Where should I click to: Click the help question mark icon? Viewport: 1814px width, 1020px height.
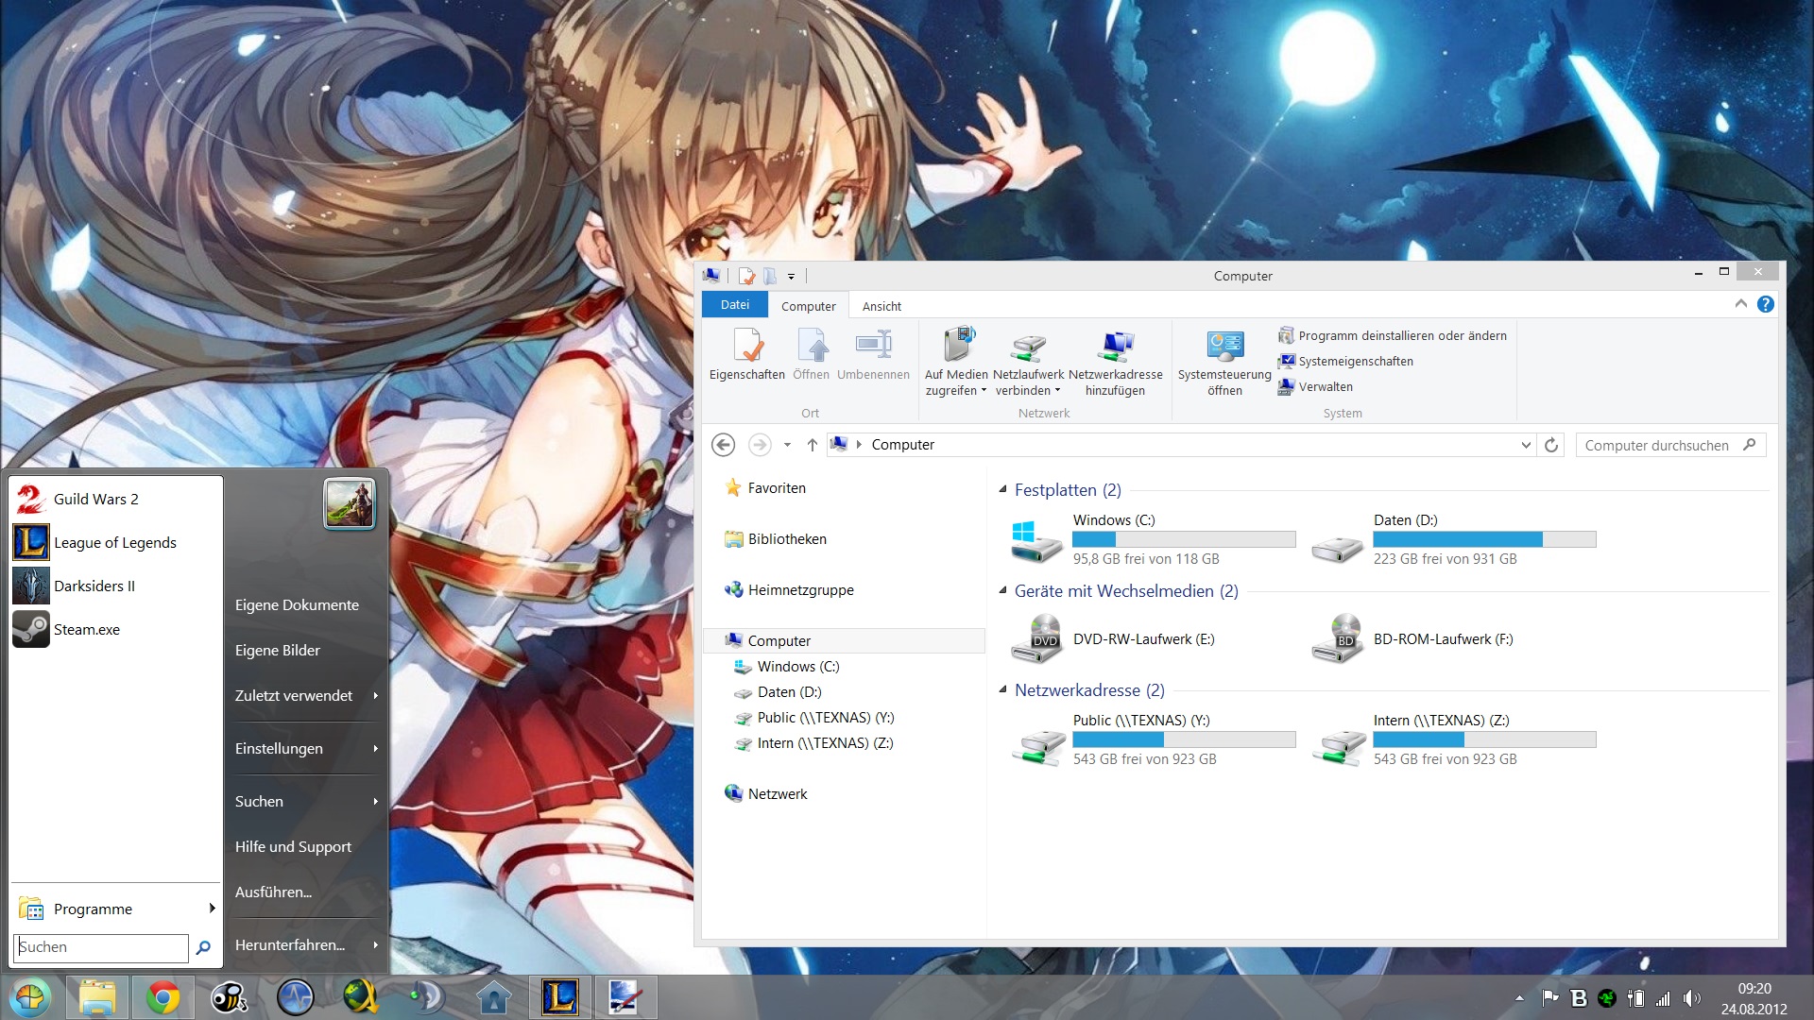click(1765, 304)
